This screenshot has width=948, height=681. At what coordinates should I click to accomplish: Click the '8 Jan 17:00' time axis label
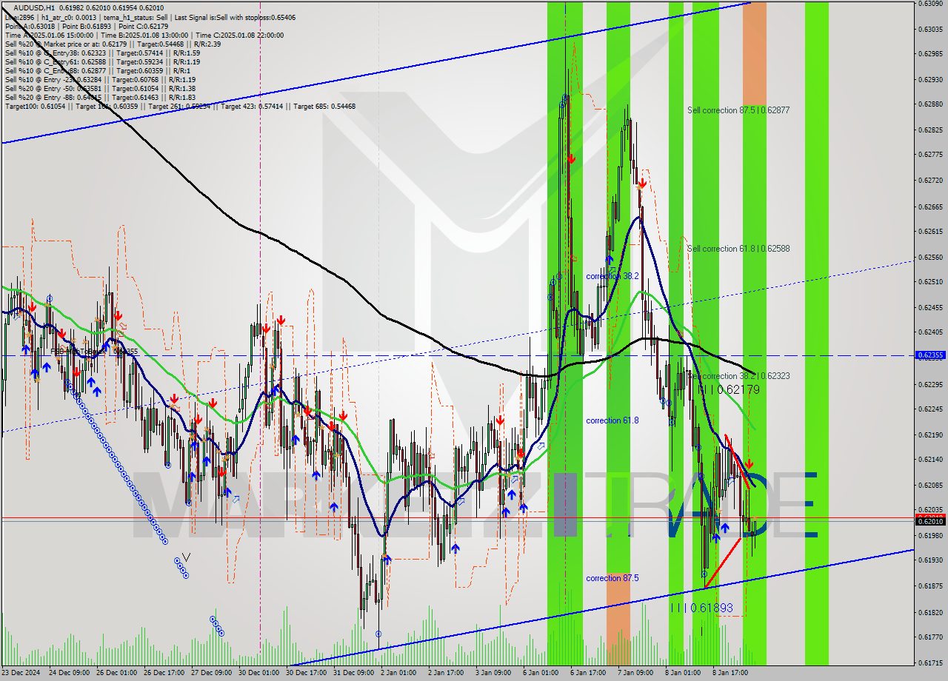[730, 673]
